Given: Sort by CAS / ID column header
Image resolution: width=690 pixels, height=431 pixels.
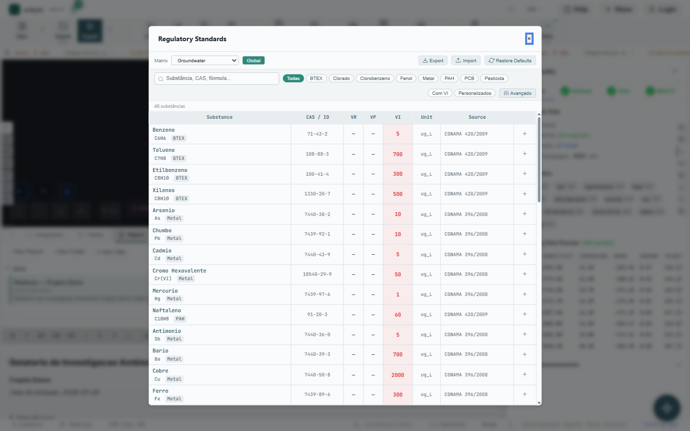Looking at the screenshot, I should (317, 117).
